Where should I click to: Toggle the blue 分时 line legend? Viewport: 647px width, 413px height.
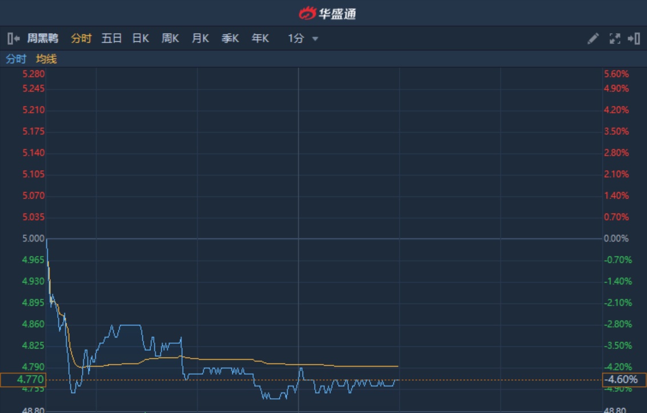coord(16,59)
